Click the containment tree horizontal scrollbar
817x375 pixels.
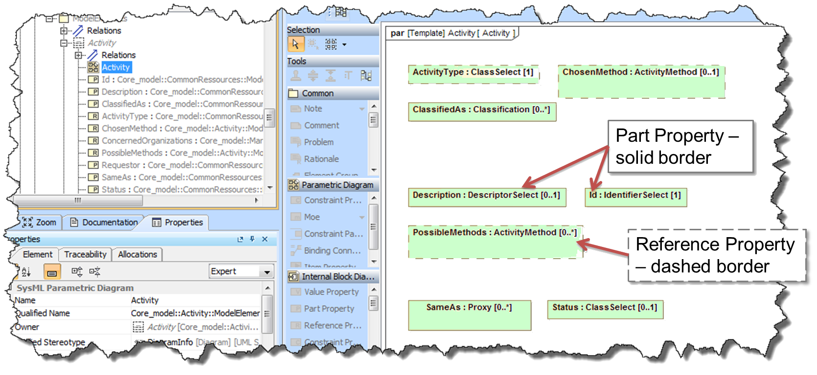coord(78,200)
